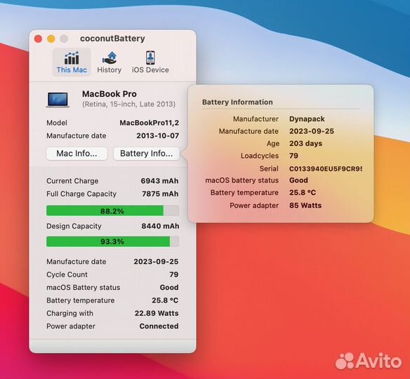Open the Mac Info... button
This screenshot has width=410, height=379.
(77, 154)
